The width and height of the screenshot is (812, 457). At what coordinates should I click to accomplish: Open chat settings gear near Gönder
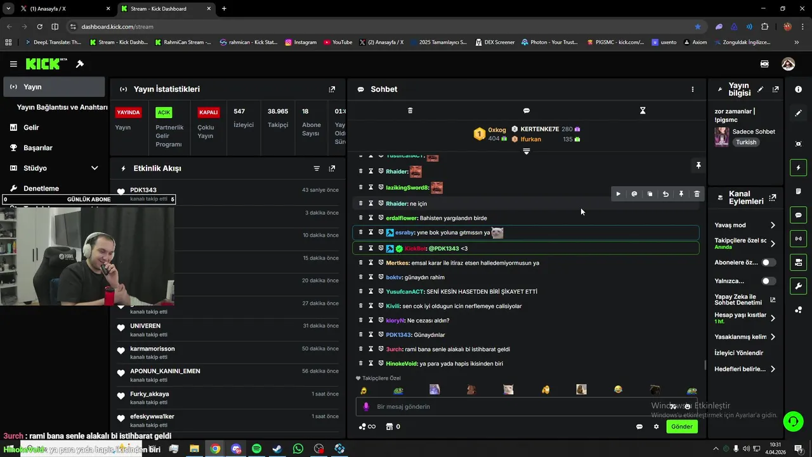click(657, 427)
